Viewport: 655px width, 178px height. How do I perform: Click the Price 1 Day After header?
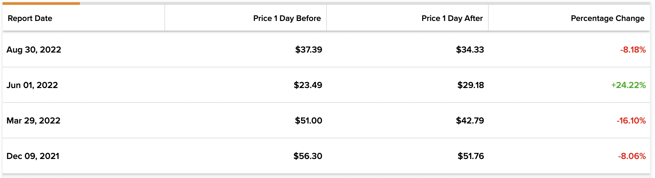452,18
